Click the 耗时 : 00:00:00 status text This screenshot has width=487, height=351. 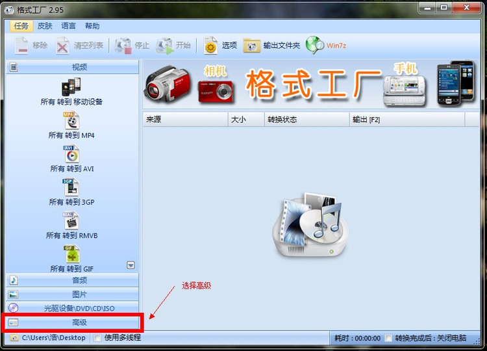click(357, 338)
